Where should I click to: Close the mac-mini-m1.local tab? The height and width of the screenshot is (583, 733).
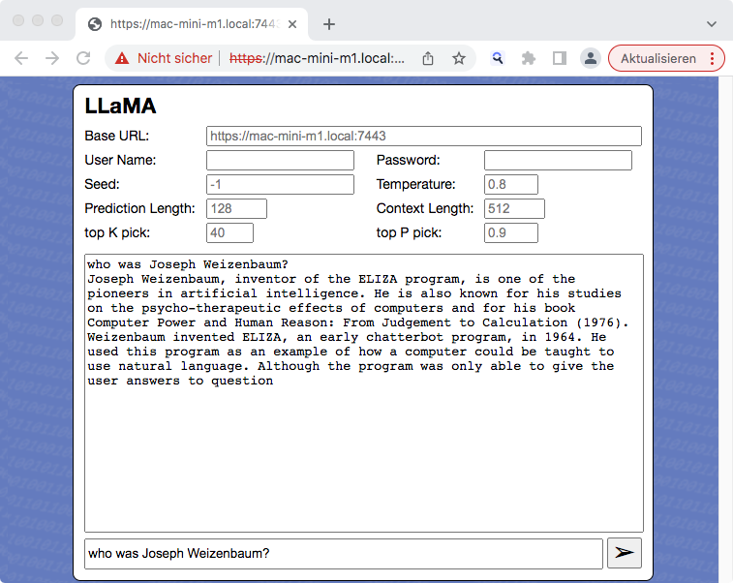[292, 24]
